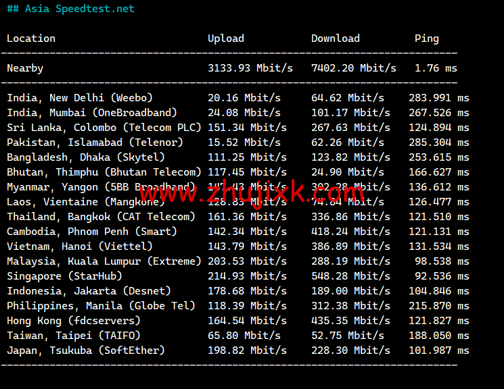504x389 pixels.
Task: Click the Nearby download value 7402.20 Mbit/s
Action: coord(354,68)
